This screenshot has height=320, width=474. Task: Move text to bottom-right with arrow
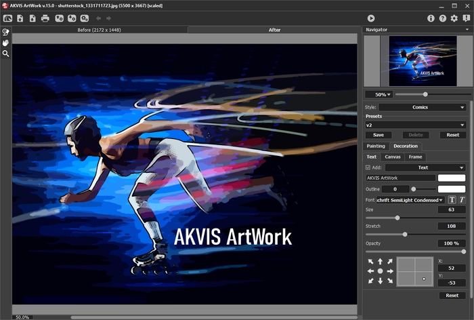(390, 281)
